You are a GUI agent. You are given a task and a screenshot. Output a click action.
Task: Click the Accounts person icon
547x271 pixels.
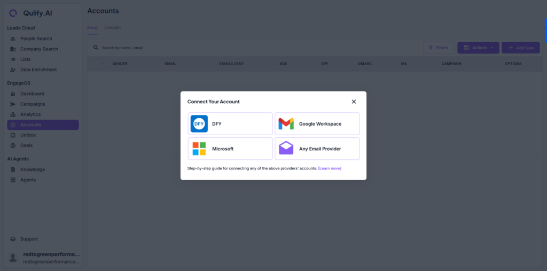[13, 125]
